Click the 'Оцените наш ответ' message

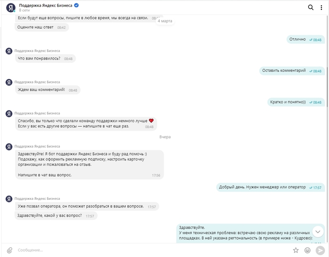(41, 27)
